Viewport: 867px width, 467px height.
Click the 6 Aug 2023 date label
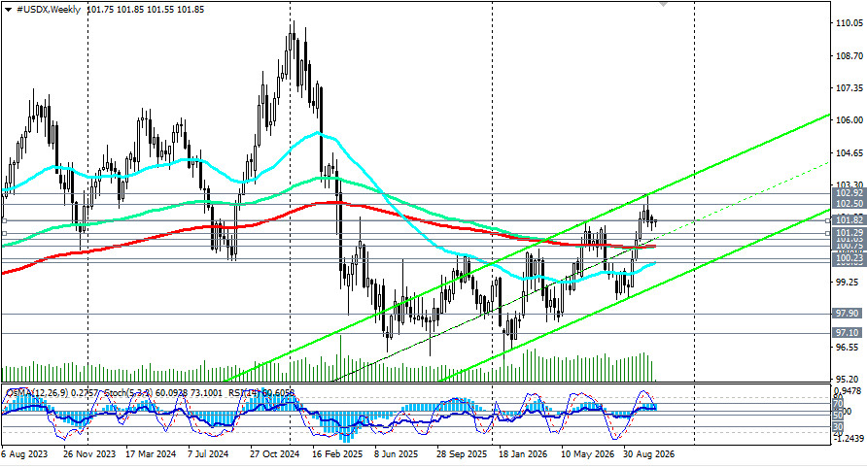[24, 454]
